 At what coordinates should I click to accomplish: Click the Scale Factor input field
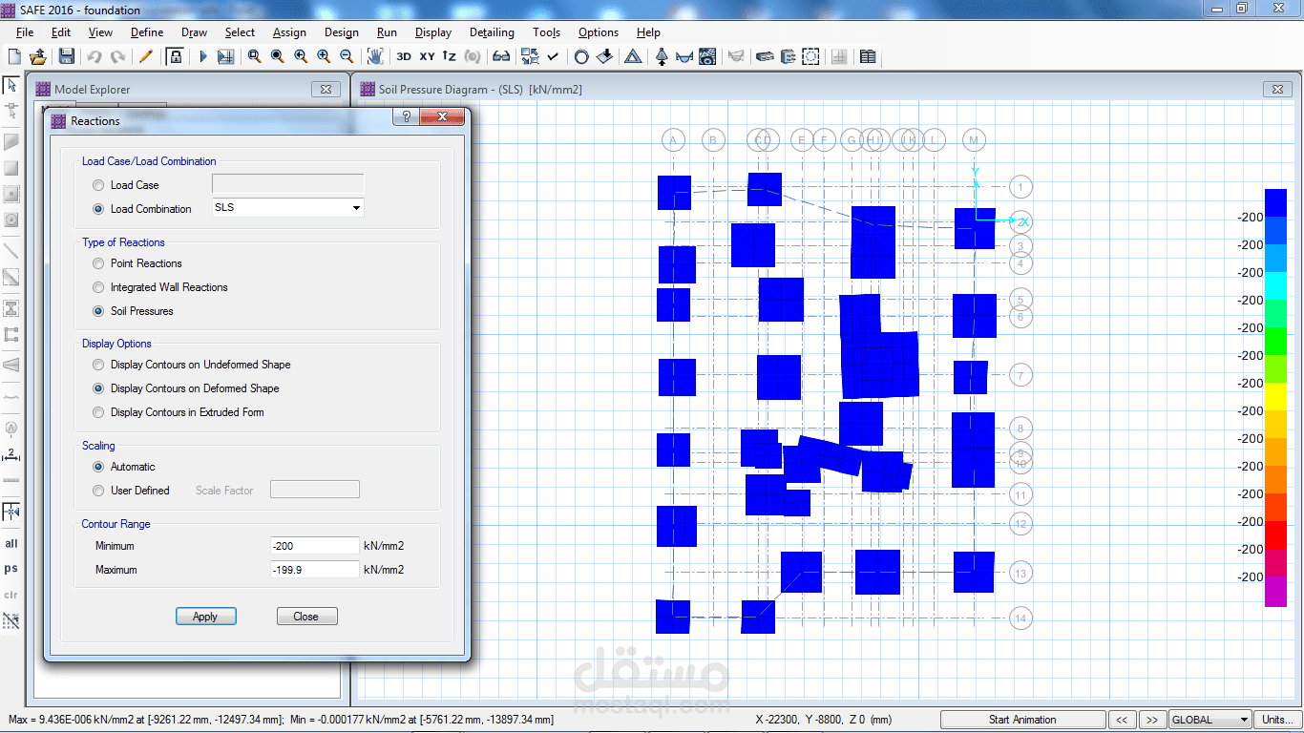click(315, 490)
